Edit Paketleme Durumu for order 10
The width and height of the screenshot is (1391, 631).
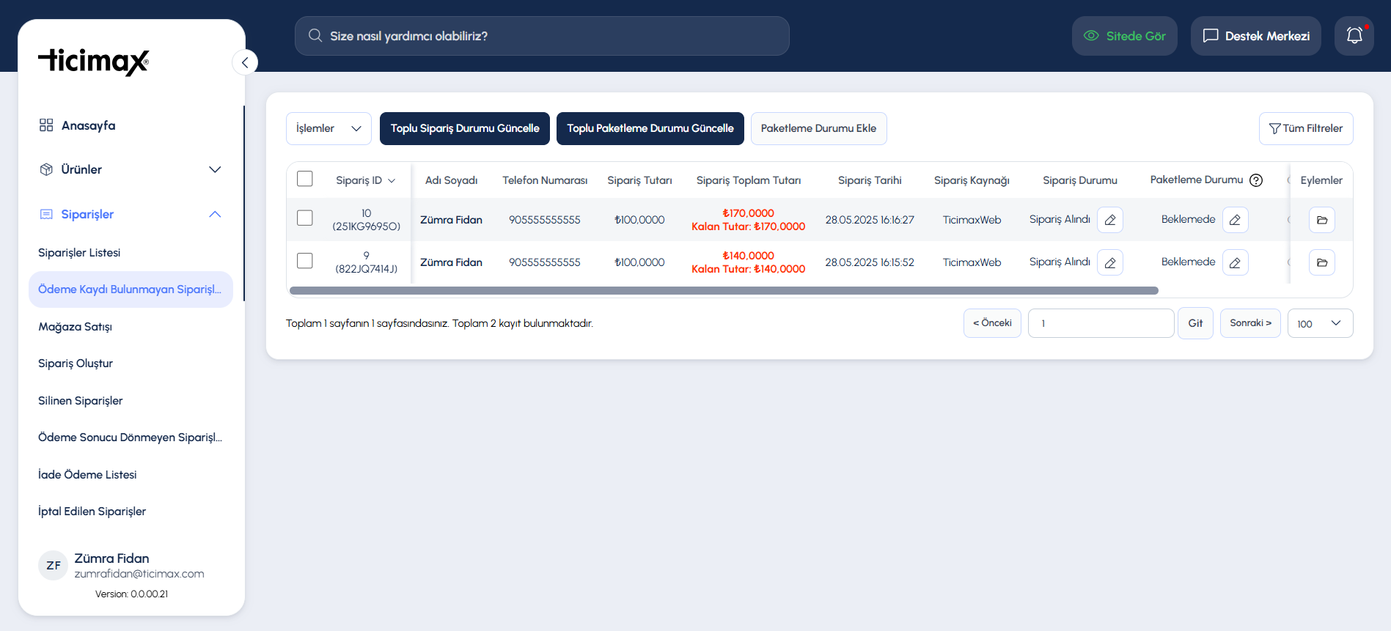[1236, 220]
